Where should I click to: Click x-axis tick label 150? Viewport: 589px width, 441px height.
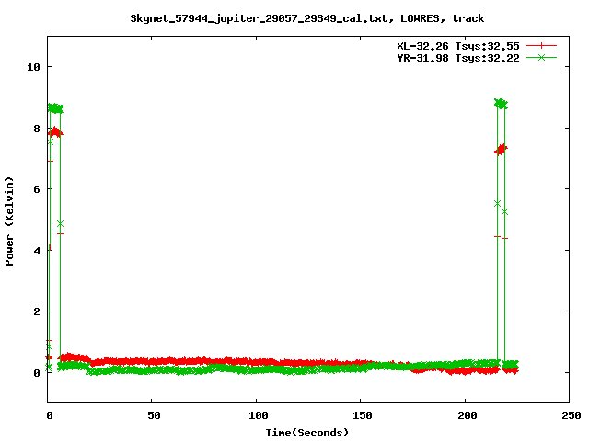pyautogui.click(x=363, y=415)
